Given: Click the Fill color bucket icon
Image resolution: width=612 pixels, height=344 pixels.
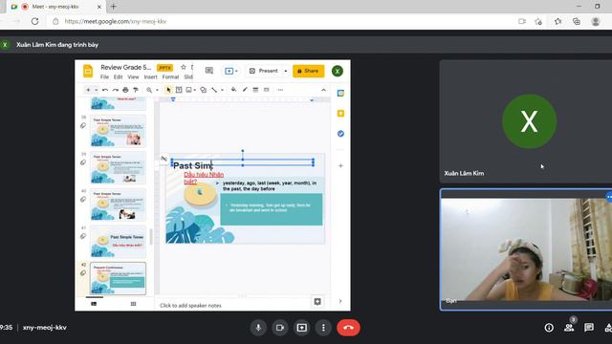Looking at the screenshot, I should (x=233, y=90).
